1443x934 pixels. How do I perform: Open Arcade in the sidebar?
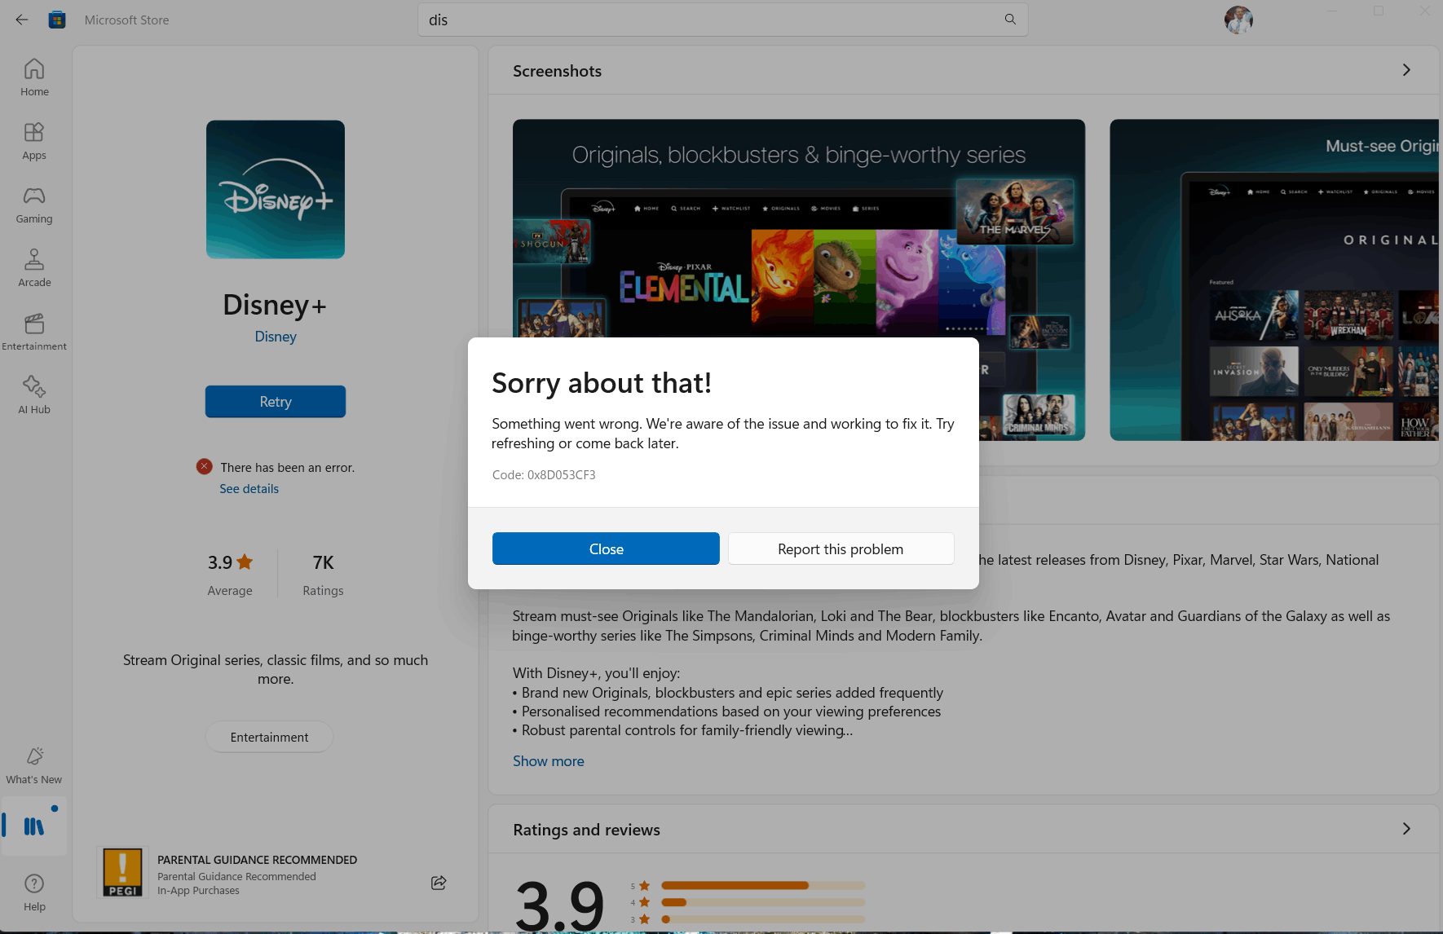click(x=34, y=268)
